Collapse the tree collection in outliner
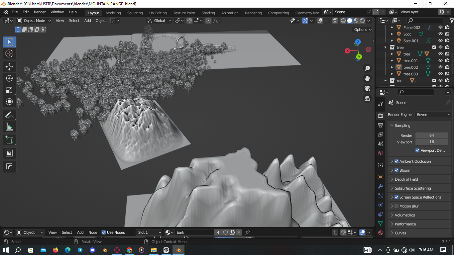Screen dimensions: 454x255 386,47
